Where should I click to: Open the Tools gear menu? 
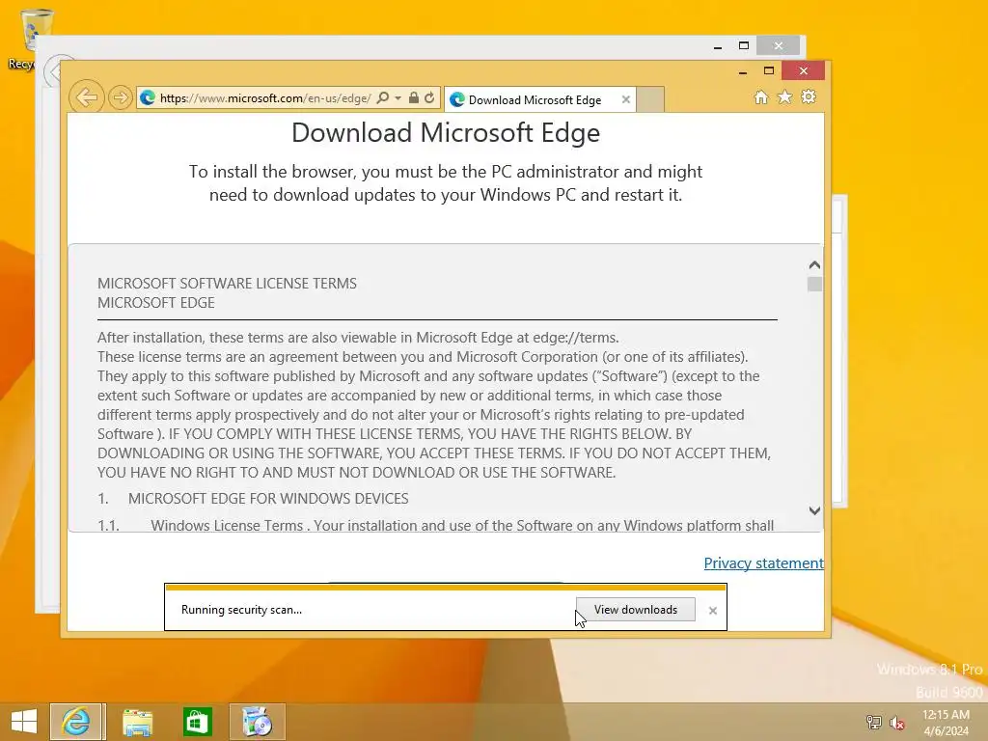coord(809,97)
